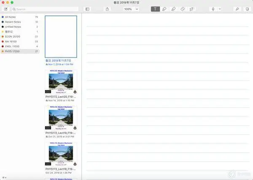Click the Search input field
This screenshot has height=180, width=253.
coord(45,9)
